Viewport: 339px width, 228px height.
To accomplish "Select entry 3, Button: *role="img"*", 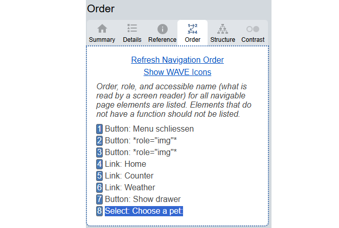I will click(141, 153).
